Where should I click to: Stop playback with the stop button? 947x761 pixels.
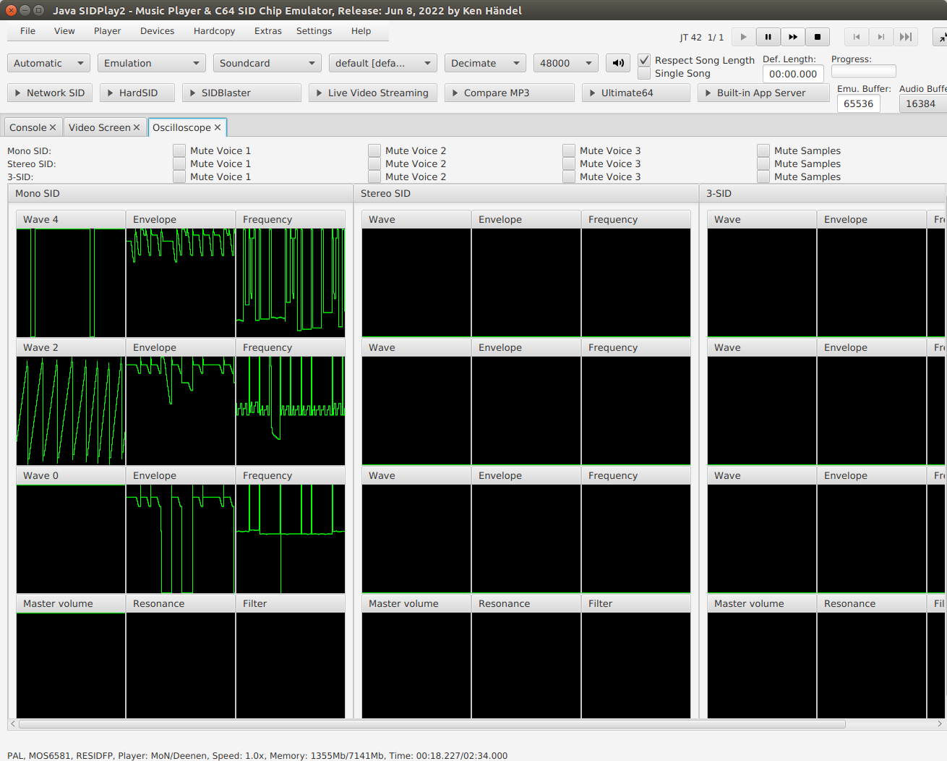click(x=818, y=37)
